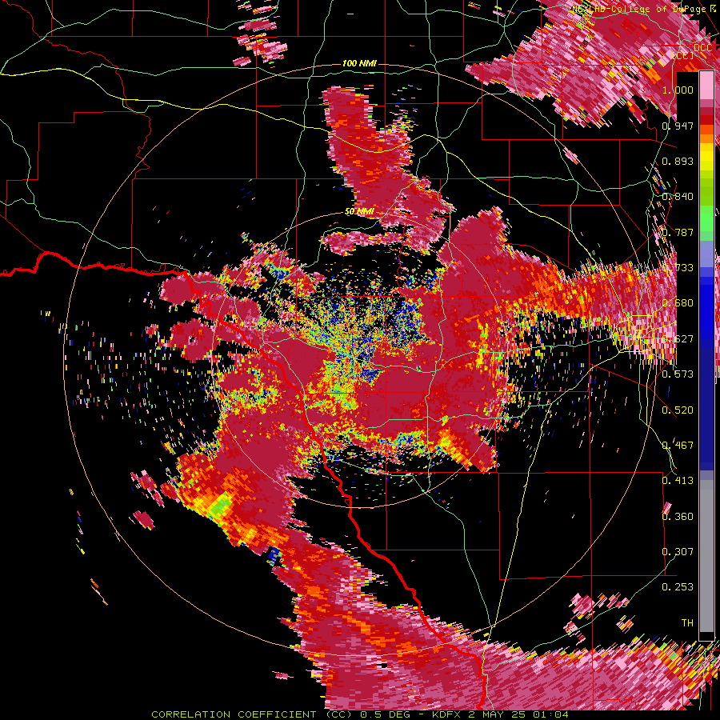
Task: Click the [CC] label above the color bar
Action: point(683,55)
